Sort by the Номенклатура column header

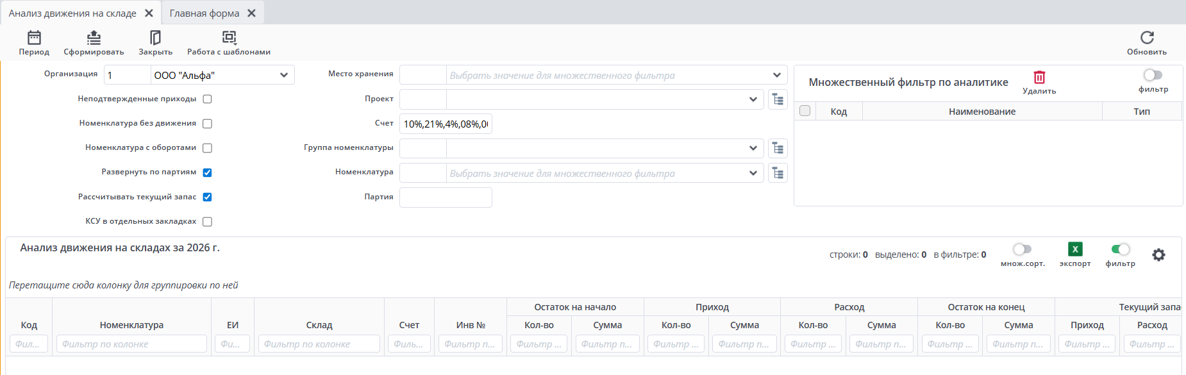click(131, 325)
